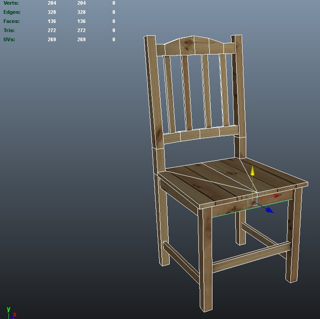Click the first 136 value in the Faces row

pos(52,21)
